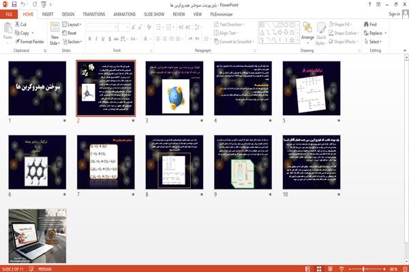This screenshot has width=409, height=272.
Task: Open Quick Styles gallery
Action: pyautogui.click(x=321, y=33)
